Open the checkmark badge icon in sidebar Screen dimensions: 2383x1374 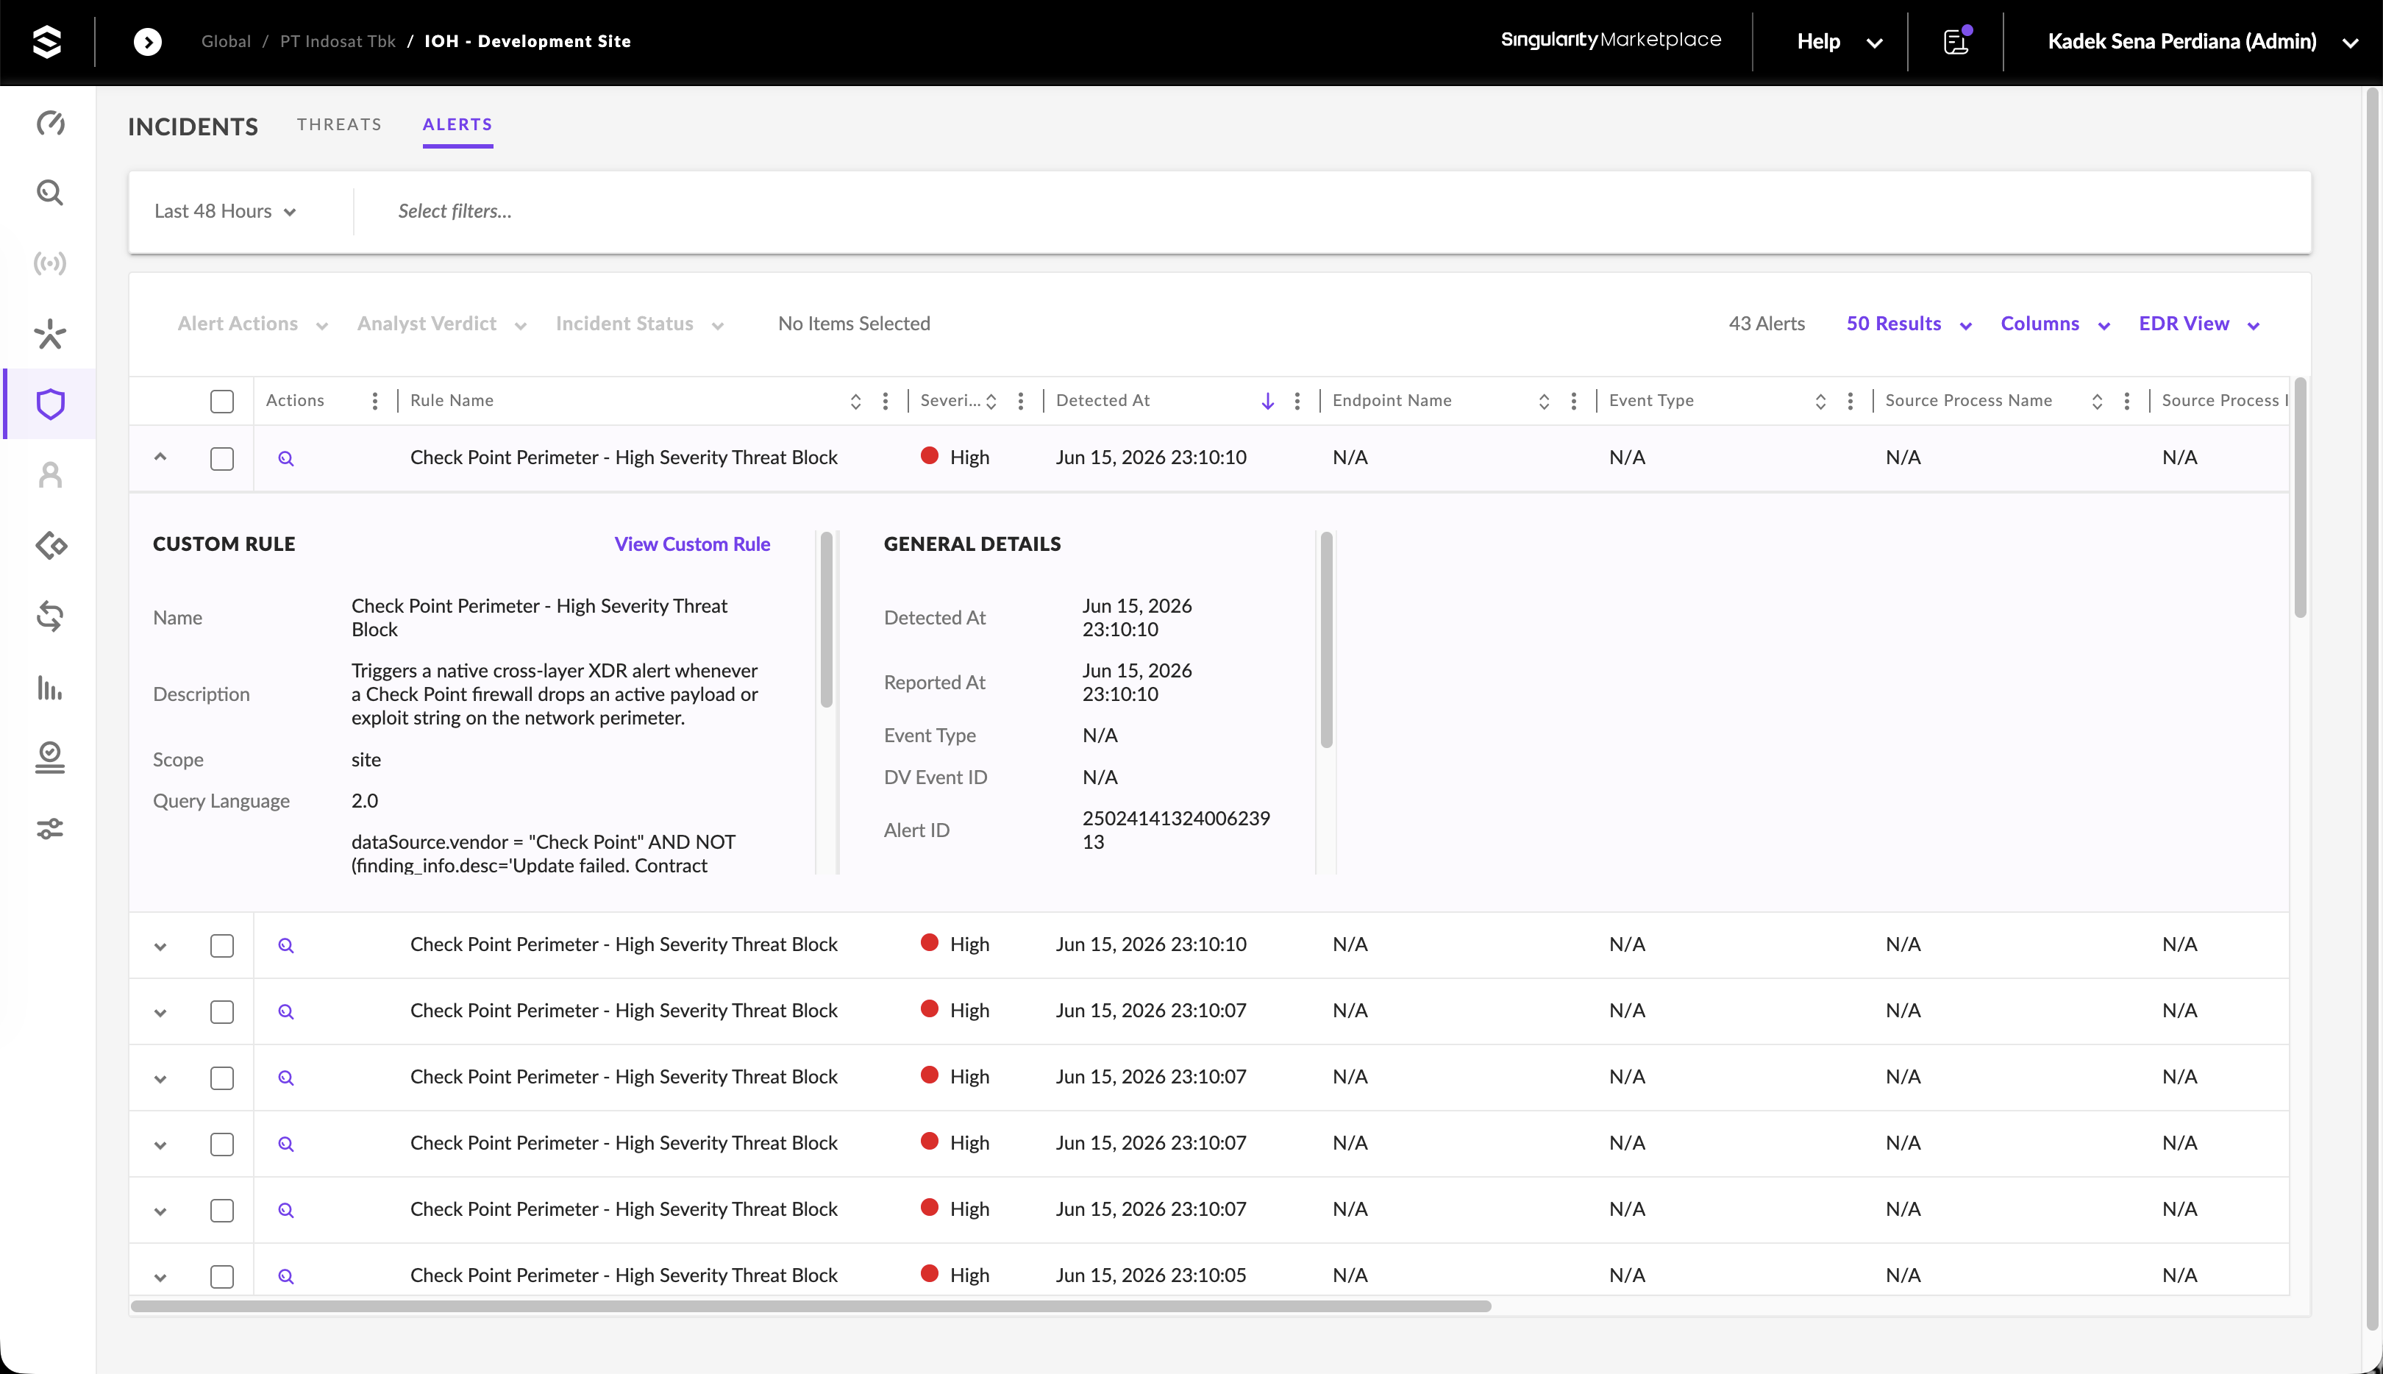pyautogui.click(x=50, y=758)
